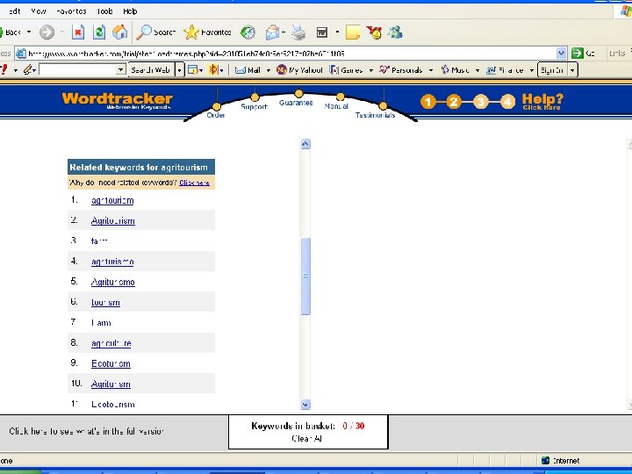Expand the Sign In dropdown arrow

572,70
